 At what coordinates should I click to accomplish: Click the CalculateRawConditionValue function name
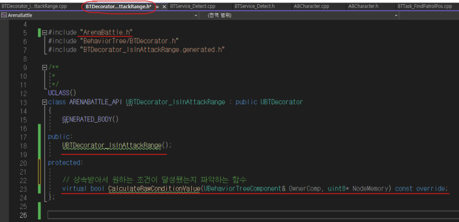click(x=154, y=189)
